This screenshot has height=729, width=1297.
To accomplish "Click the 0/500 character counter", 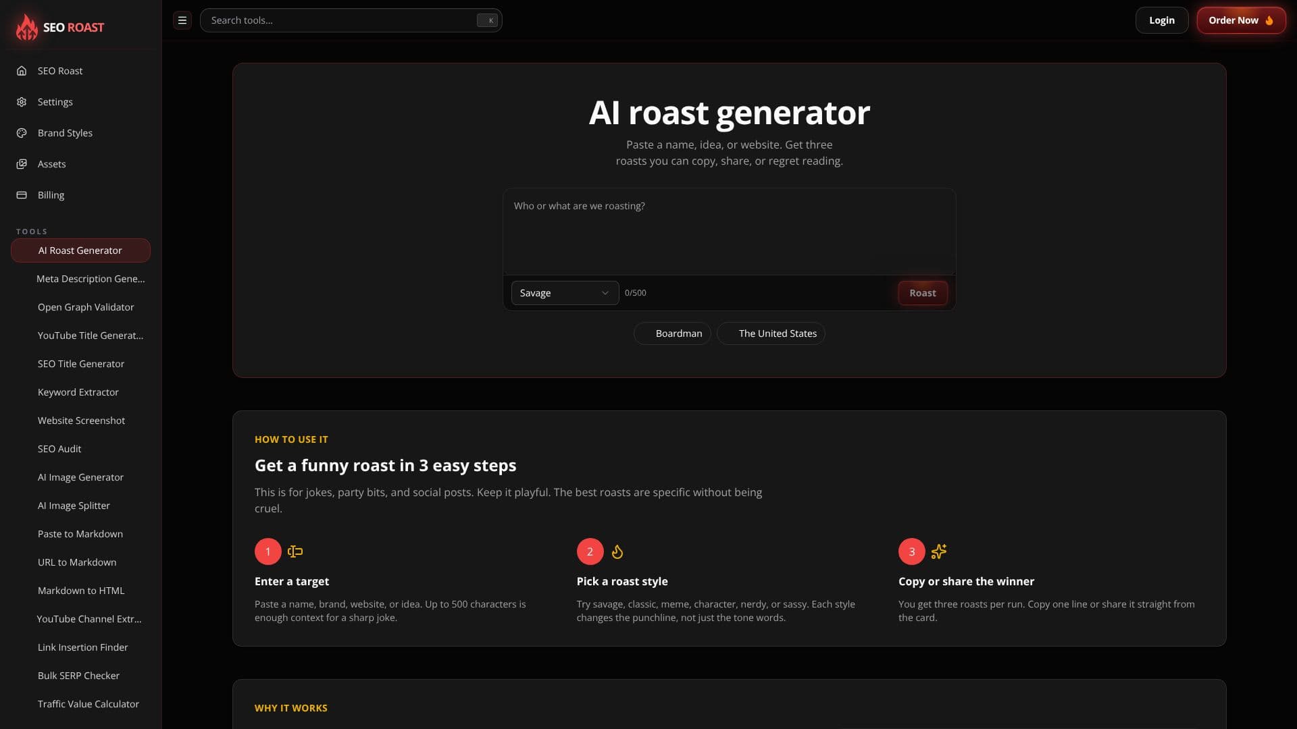I will [x=635, y=293].
